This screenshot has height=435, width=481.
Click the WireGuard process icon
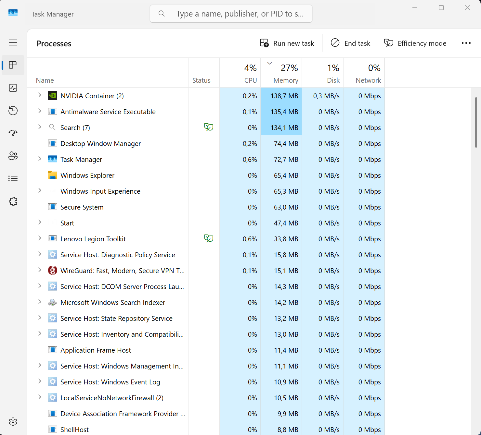coord(53,271)
